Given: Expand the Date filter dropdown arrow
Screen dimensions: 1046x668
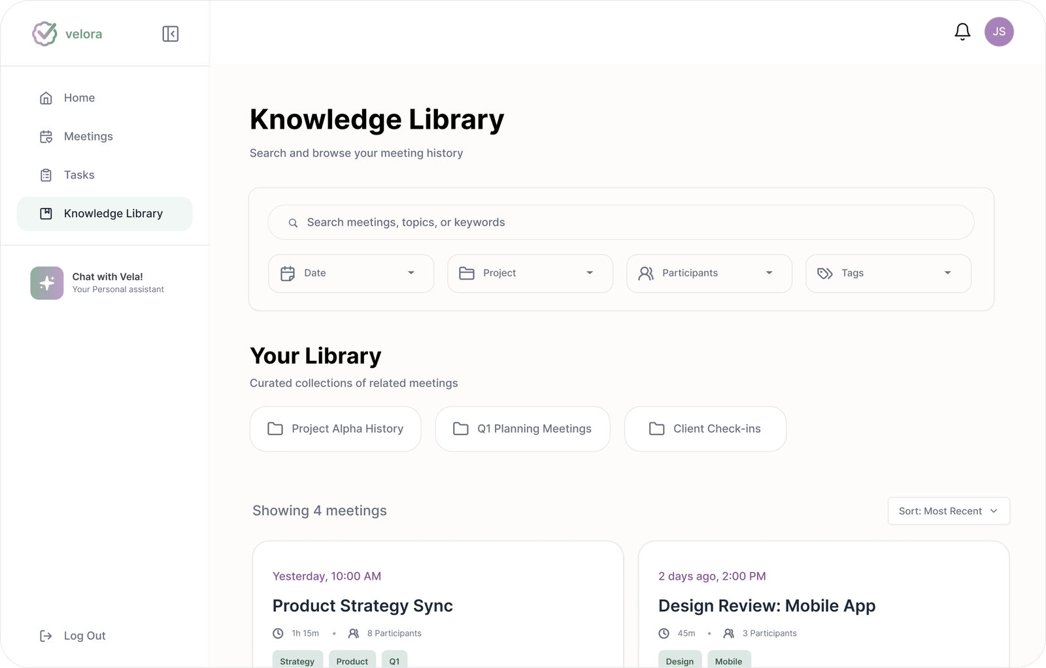Looking at the screenshot, I should point(411,273).
